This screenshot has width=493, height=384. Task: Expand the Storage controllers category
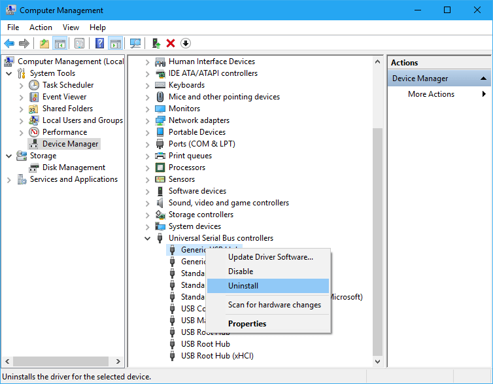coord(148,215)
